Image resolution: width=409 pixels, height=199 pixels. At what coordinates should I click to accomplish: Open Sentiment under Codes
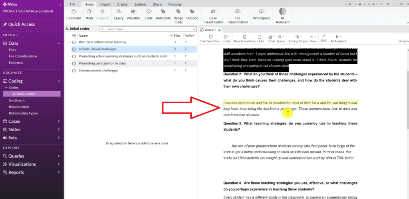point(17,100)
